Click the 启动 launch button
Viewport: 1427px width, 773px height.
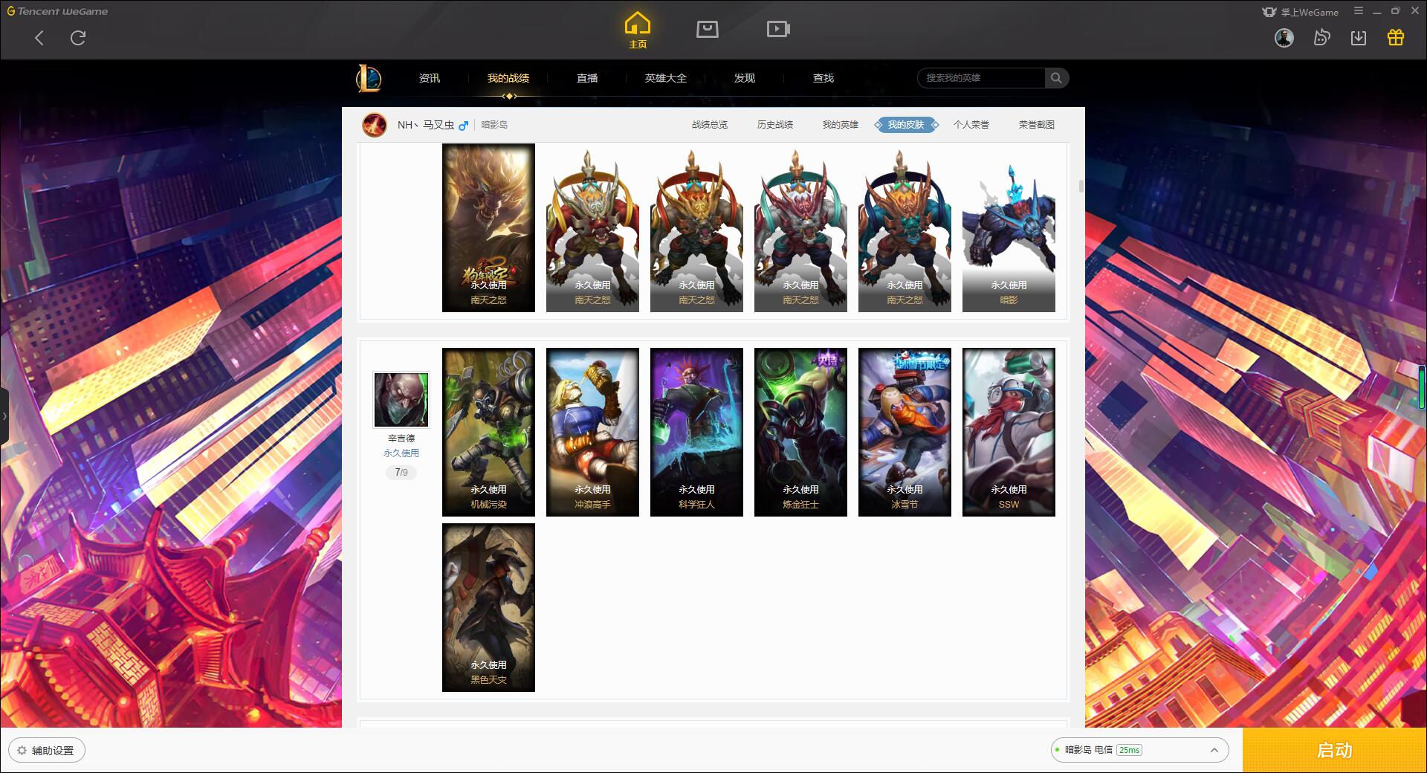click(1334, 751)
